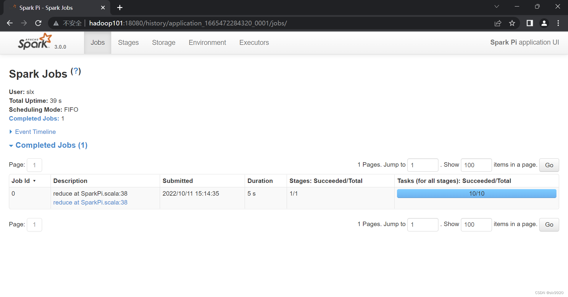
Task: Go to the Environment tab
Action: 207,43
